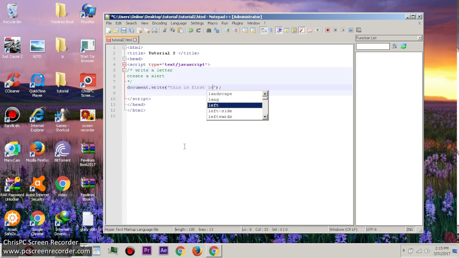Image resolution: width=459 pixels, height=258 pixels.
Task: Click the Save recorded macro icon
Action: [x=359, y=30]
